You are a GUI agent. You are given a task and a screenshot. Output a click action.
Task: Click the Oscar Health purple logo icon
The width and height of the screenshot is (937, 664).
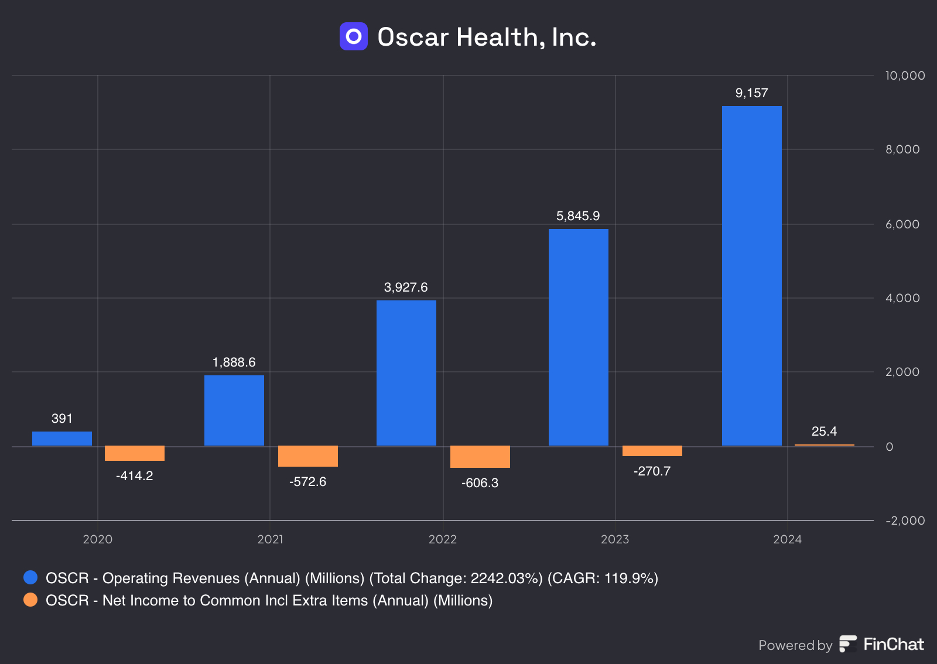pyautogui.click(x=354, y=36)
